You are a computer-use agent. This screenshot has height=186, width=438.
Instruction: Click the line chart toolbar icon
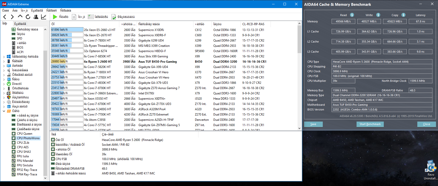(44, 17)
